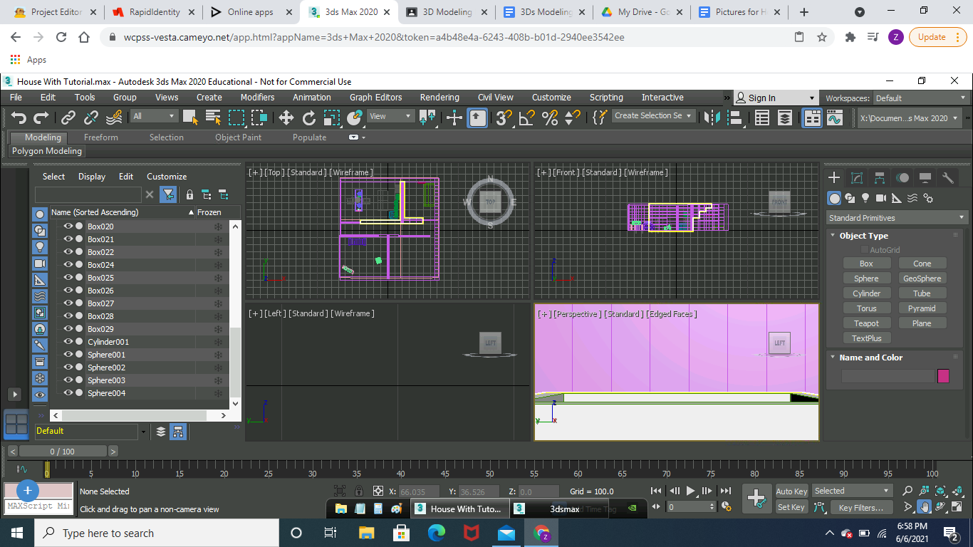Open the Scripting menu

606,98
